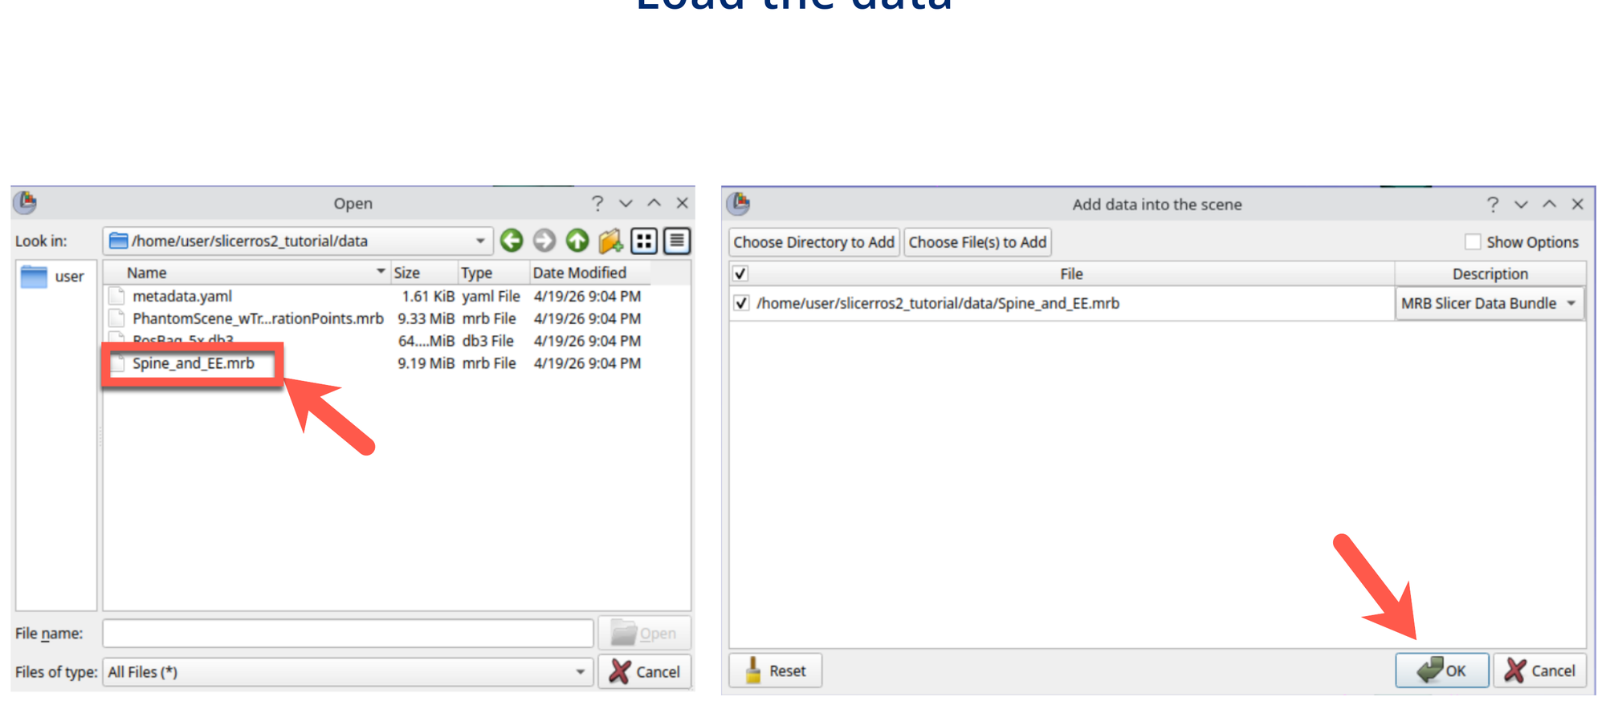Toggle the header select-all checkbox
Screen dimensions: 1606x705
click(740, 273)
